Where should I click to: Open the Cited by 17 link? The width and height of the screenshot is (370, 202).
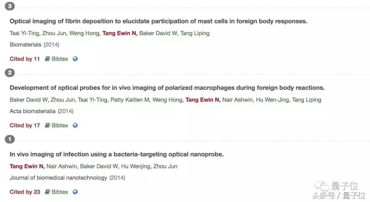[x=24, y=125]
